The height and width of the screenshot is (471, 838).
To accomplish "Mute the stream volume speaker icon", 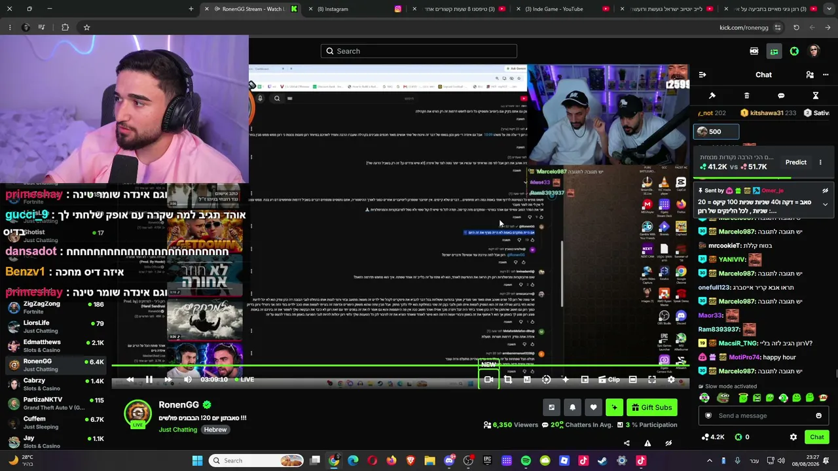I will pos(188,379).
